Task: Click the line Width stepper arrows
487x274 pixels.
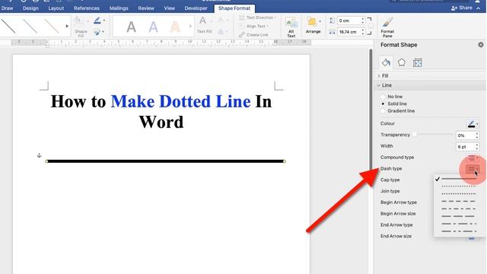Action: [477, 147]
